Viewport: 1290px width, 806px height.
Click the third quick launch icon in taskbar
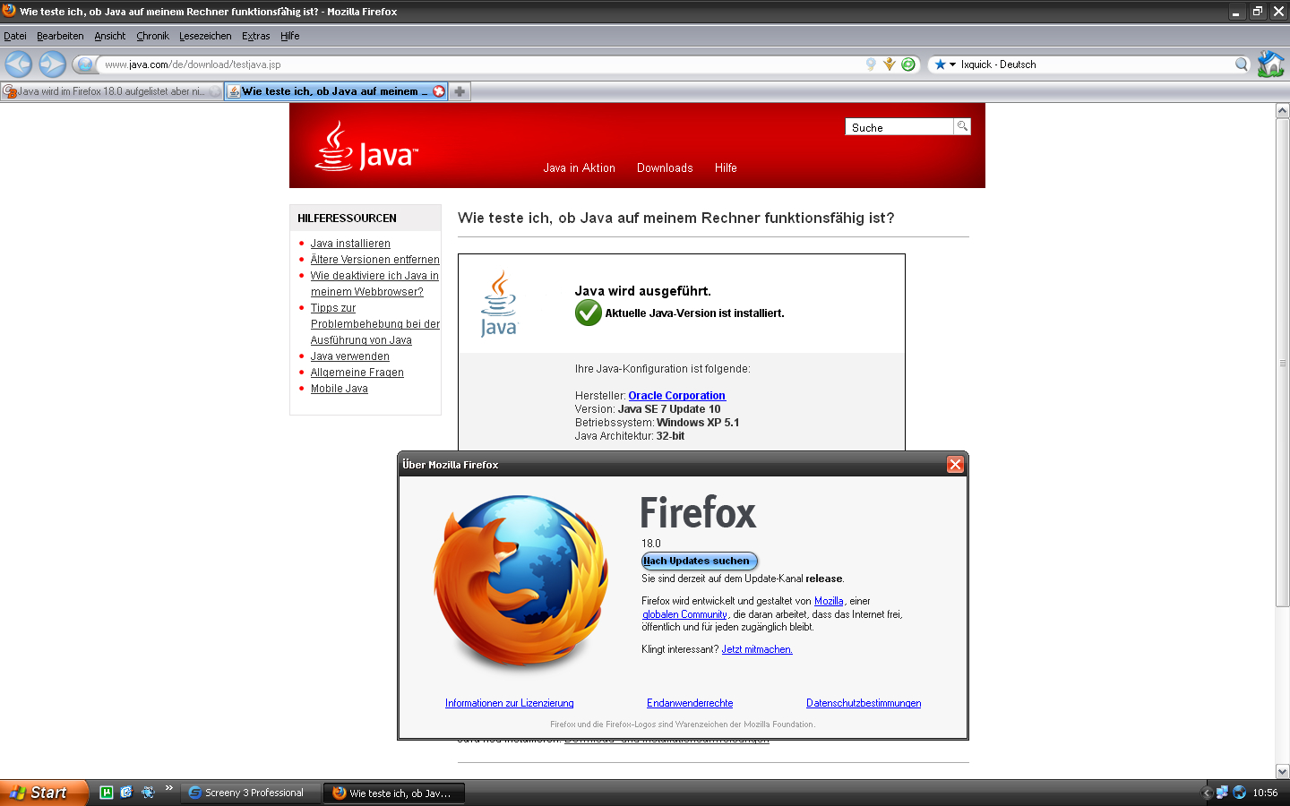tap(148, 793)
